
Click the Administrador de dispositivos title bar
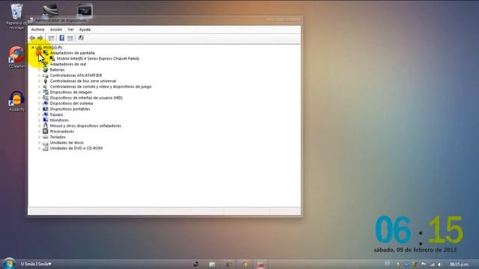click(x=164, y=20)
